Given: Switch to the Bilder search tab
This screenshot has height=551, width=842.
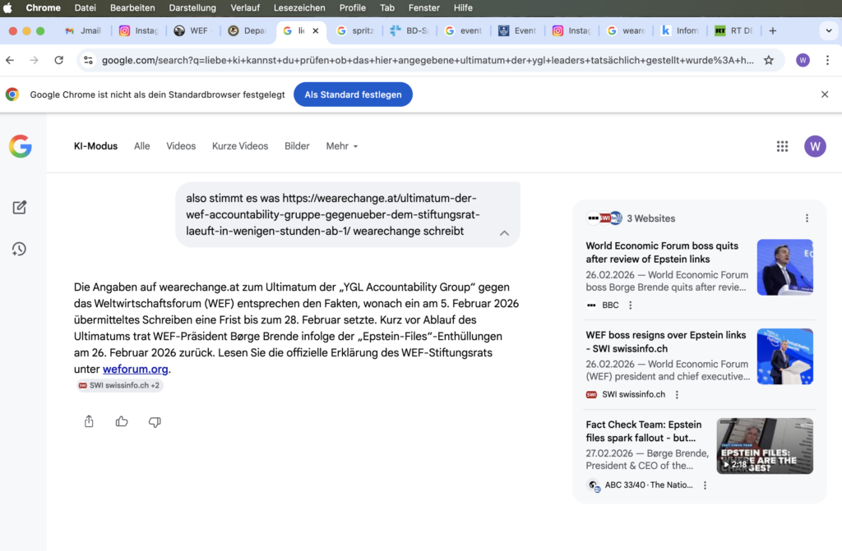Looking at the screenshot, I should (297, 146).
